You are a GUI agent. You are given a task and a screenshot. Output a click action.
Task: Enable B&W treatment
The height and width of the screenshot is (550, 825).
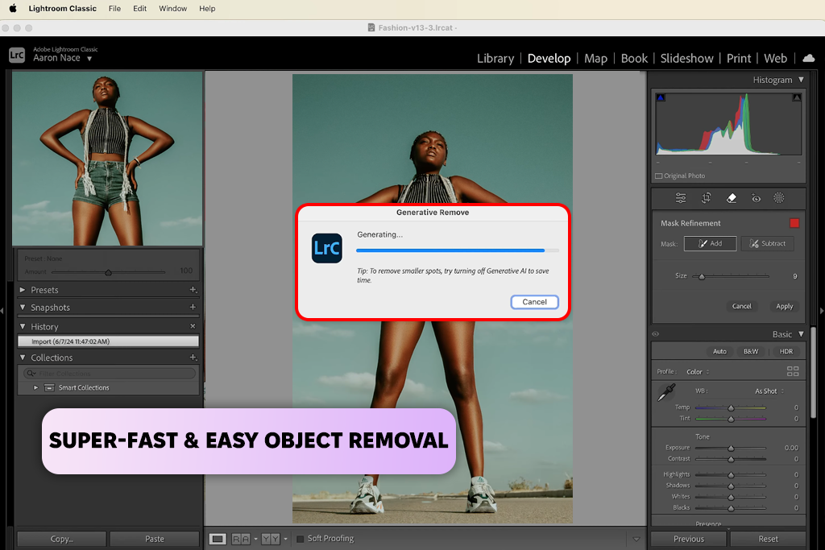coord(751,351)
